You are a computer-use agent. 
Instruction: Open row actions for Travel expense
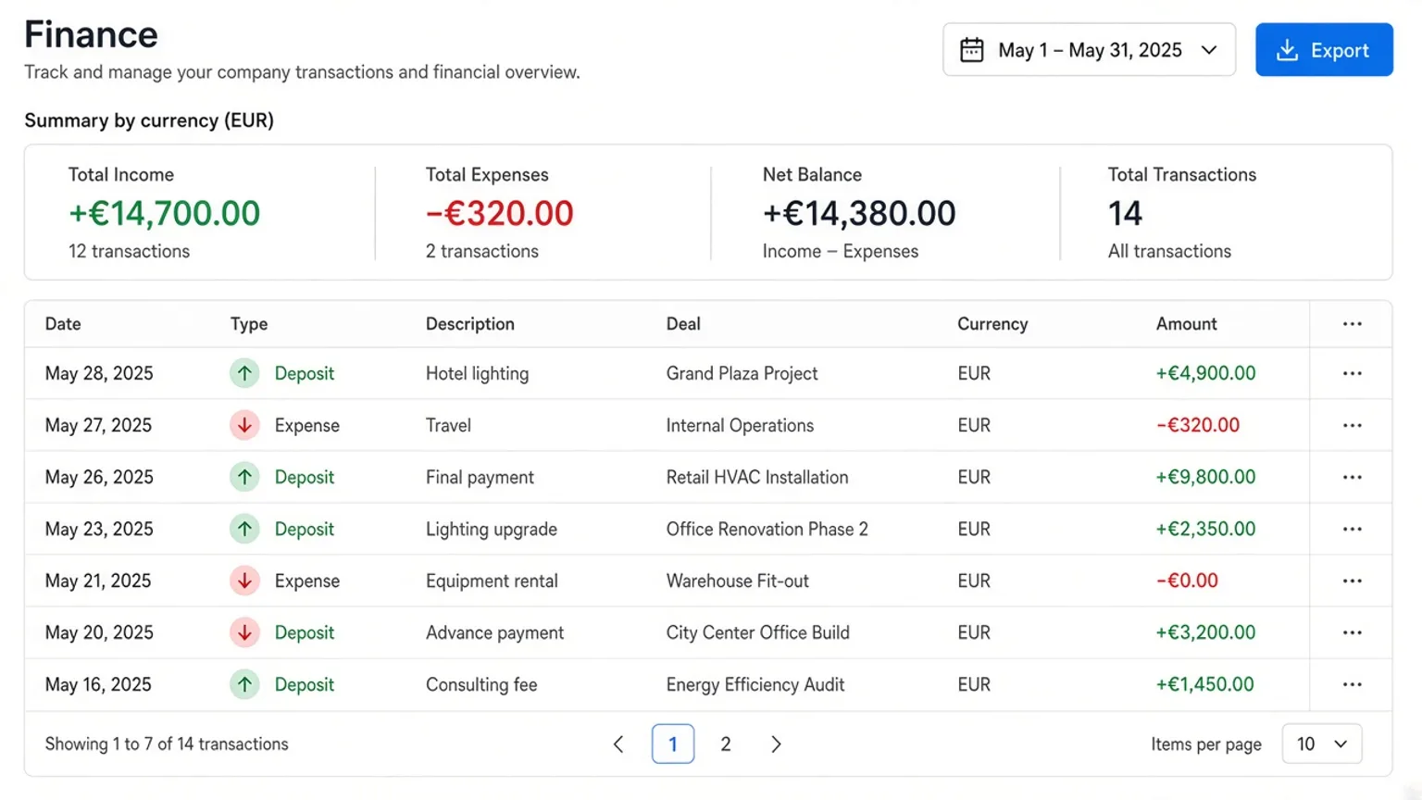(x=1352, y=425)
